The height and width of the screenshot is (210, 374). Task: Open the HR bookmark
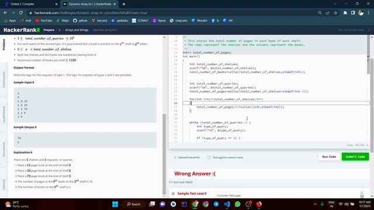pos(227,21)
